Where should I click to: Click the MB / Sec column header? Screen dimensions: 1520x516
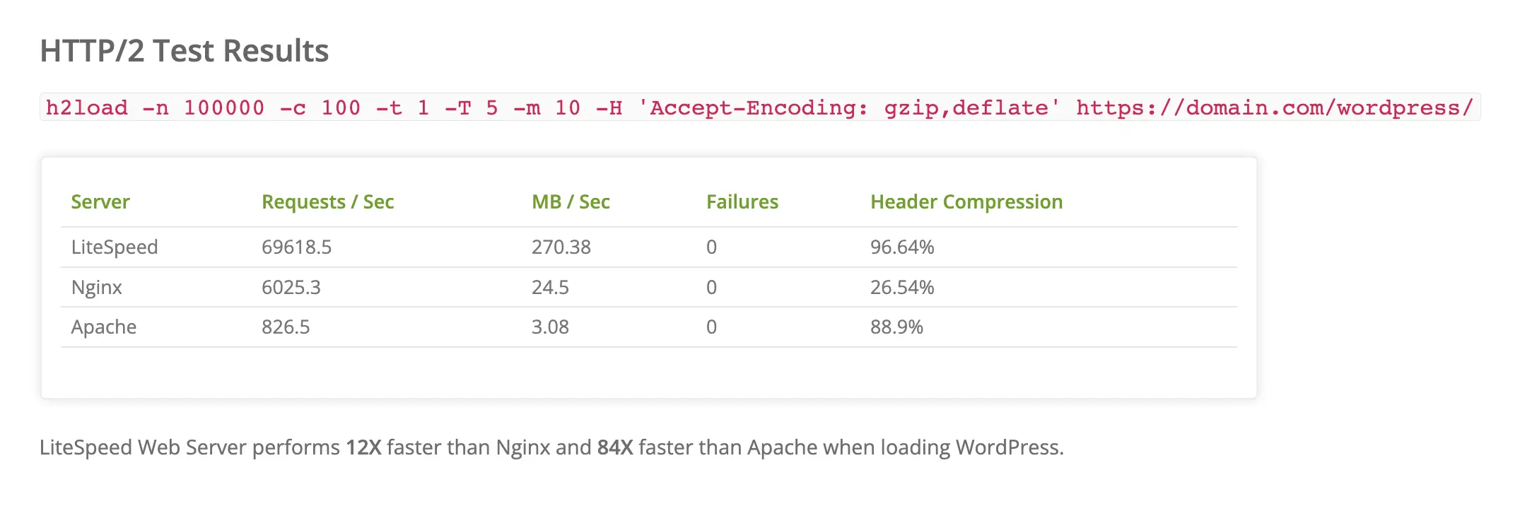click(x=571, y=202)
